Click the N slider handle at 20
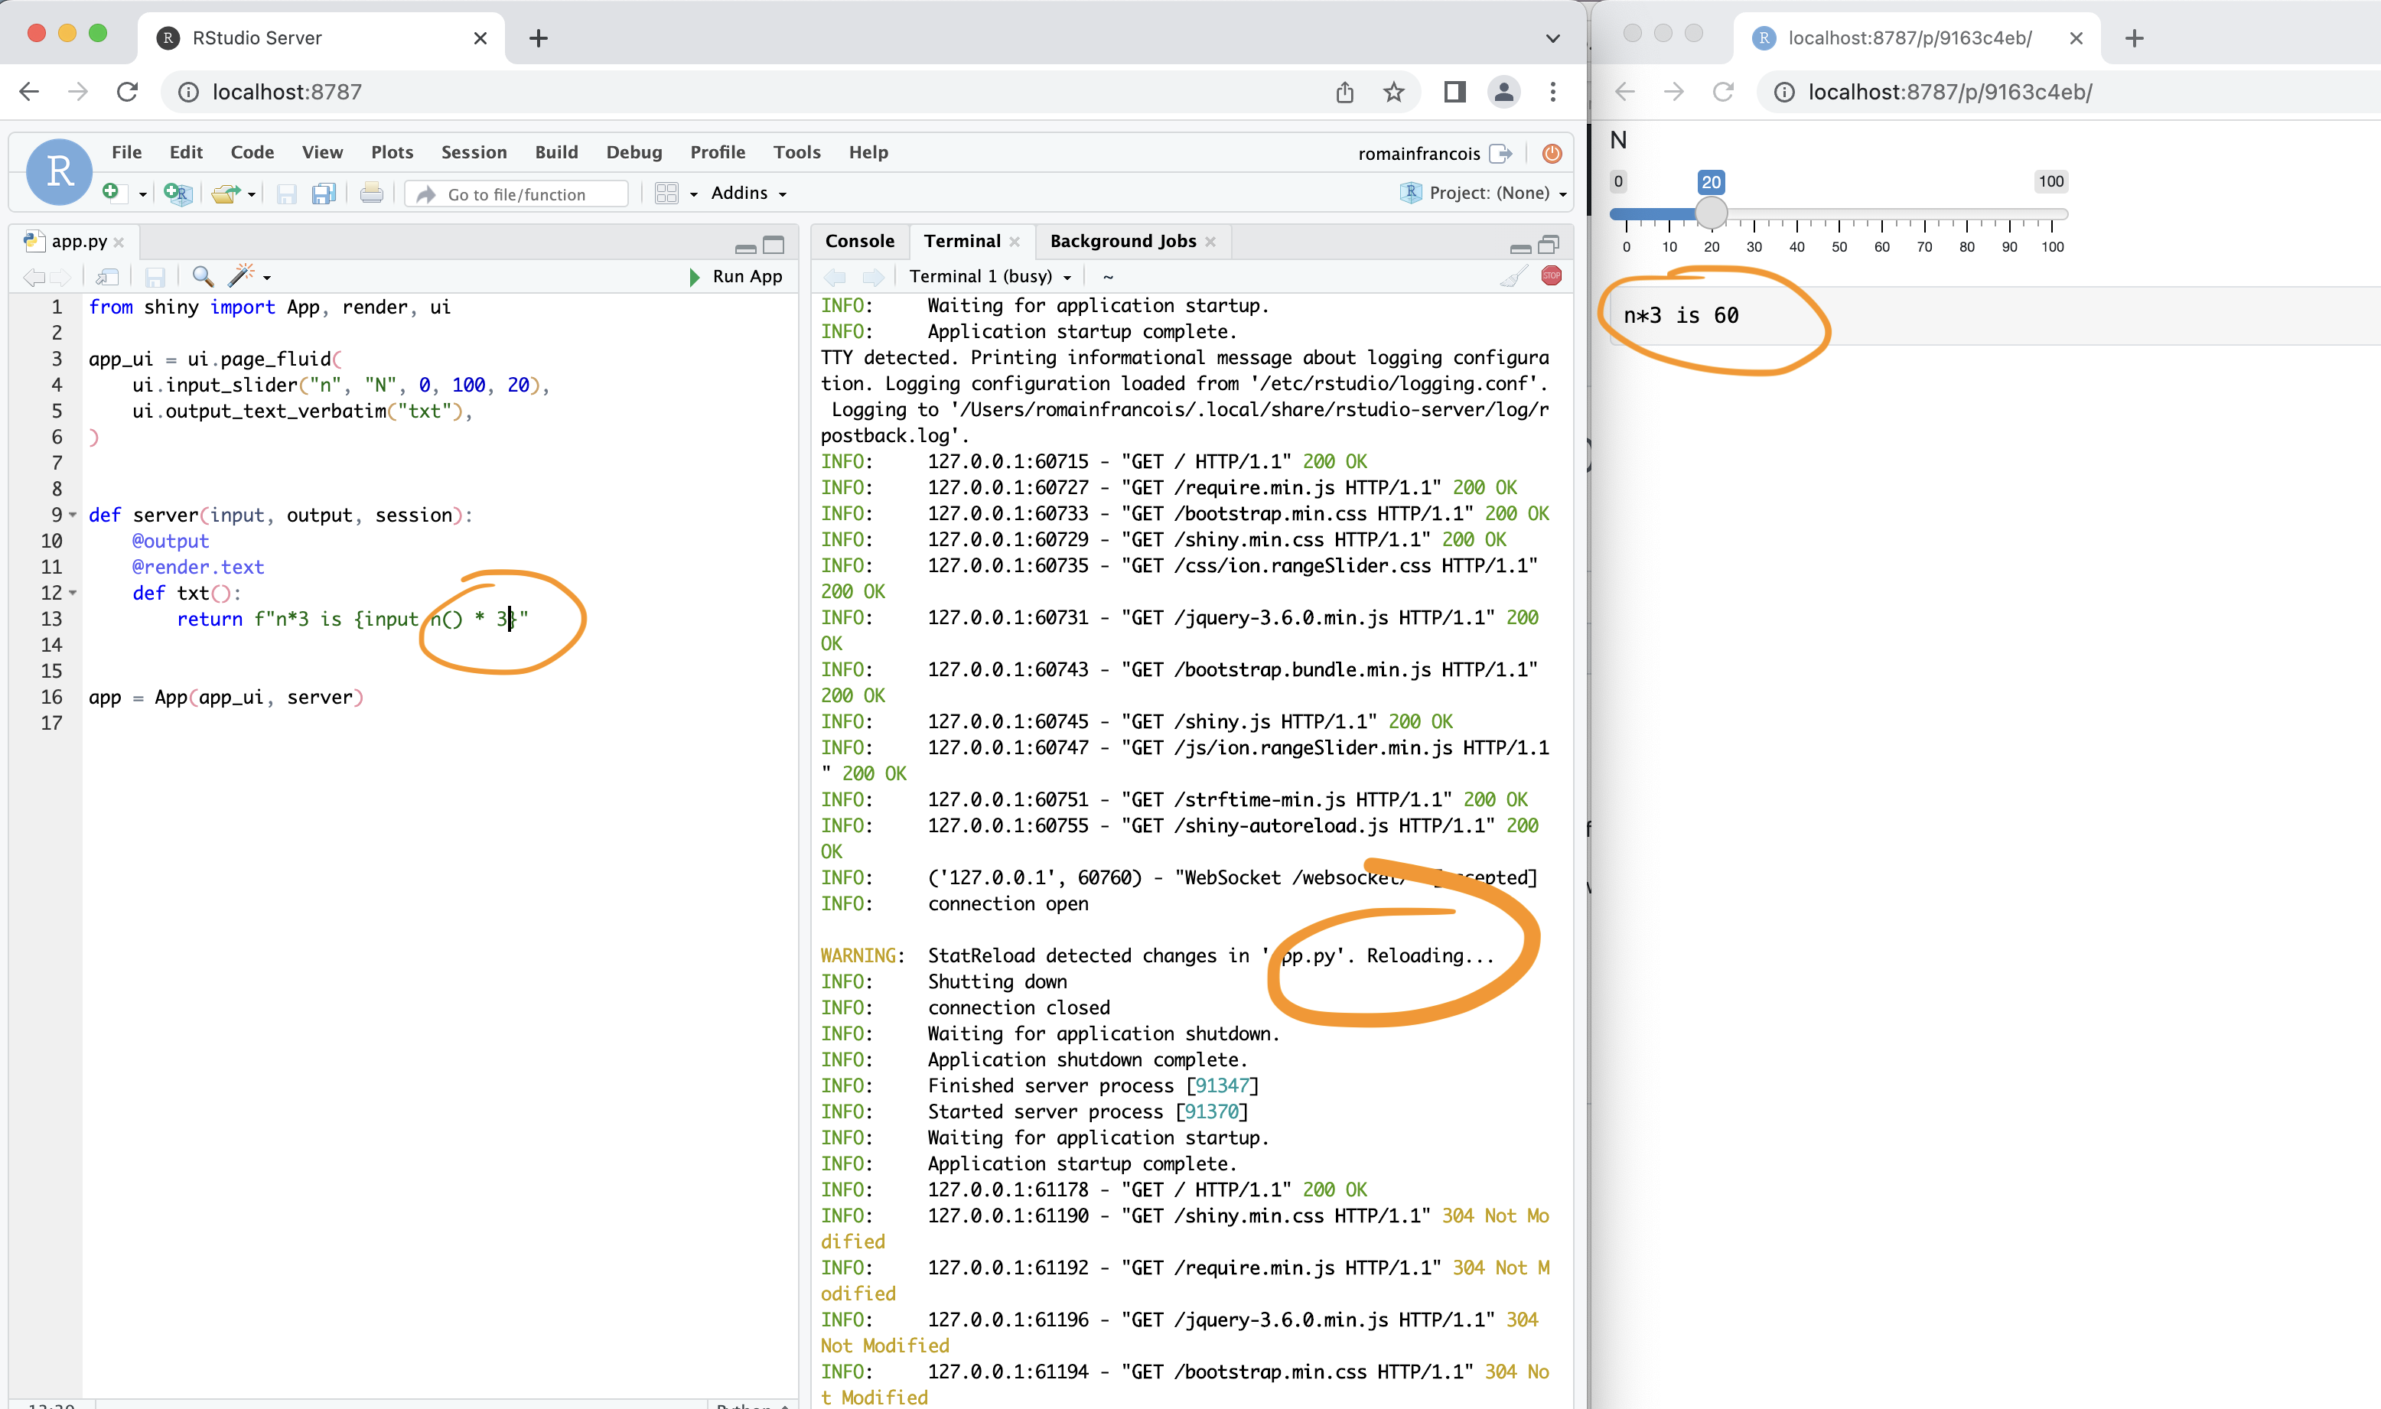Screen dimensions: 2381x1409 pyautogui.click(x=1711, y=213)
